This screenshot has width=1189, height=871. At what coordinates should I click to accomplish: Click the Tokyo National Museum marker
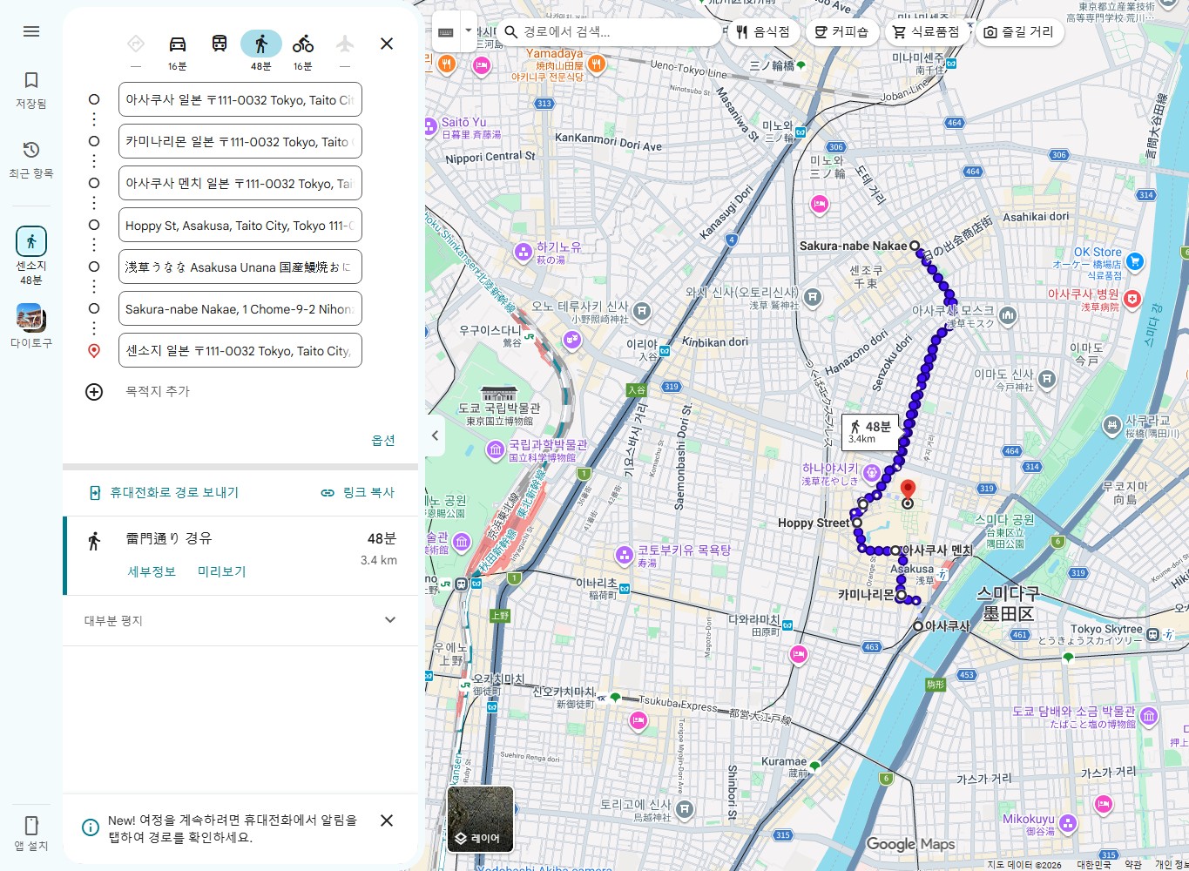[499, 394]
